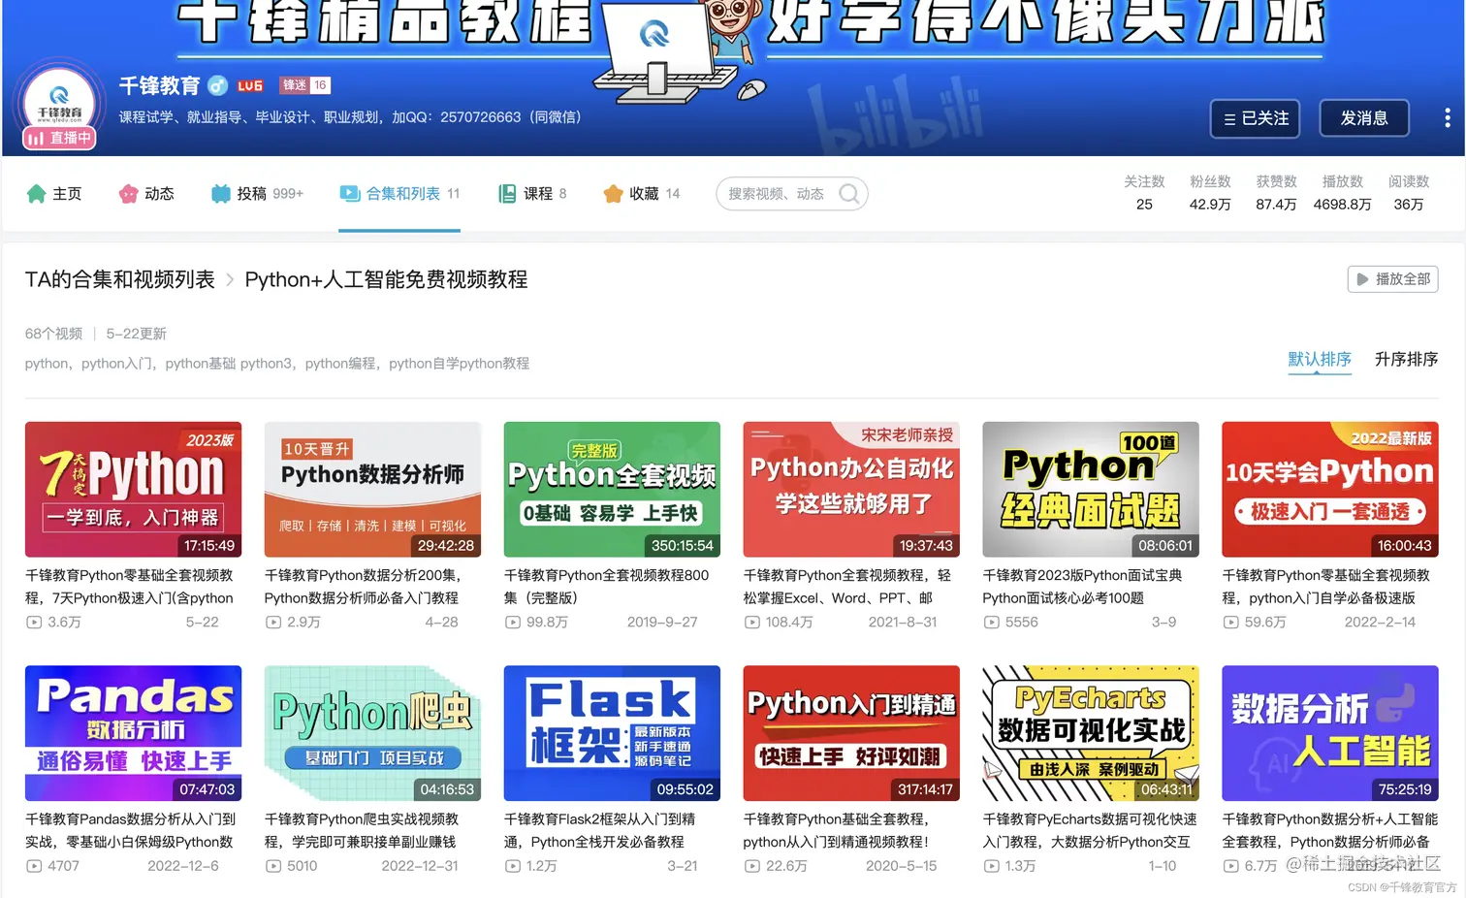Click the LV6 level icon beside 千锋教育
1466x898 pixels.
(x=249, y=85)
